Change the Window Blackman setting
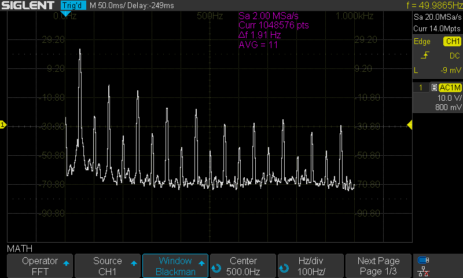The width and height of the screenshot is (463, 278). (175, 266)
